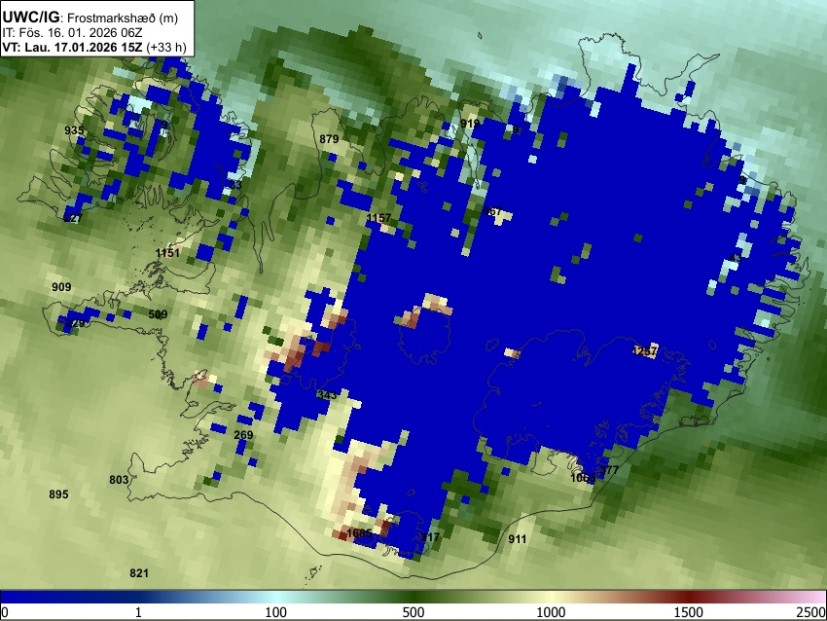Select the valid time line 'VT: Lau. 17.01.2026 15Z'
This screenshot has width=827, height=621.
pyautogui.click(x=73, y=47)
